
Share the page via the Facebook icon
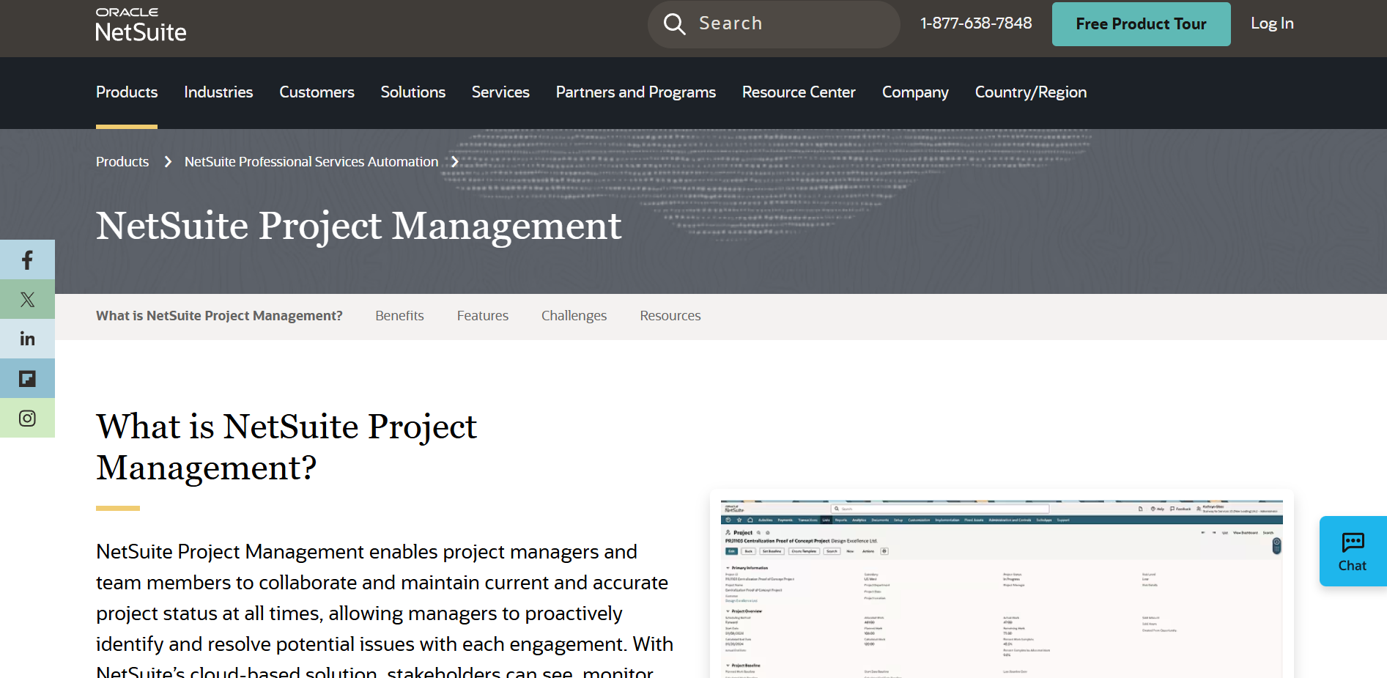pyautogui.click(x=27, y=259)
